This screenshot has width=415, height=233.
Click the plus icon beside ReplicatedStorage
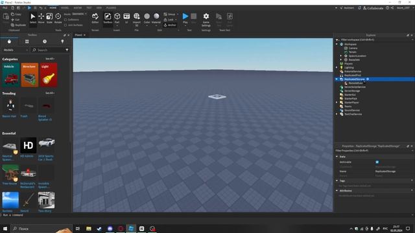368,79
